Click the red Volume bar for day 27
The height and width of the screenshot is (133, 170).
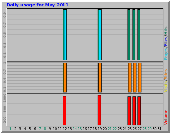(x=139, y=111)
